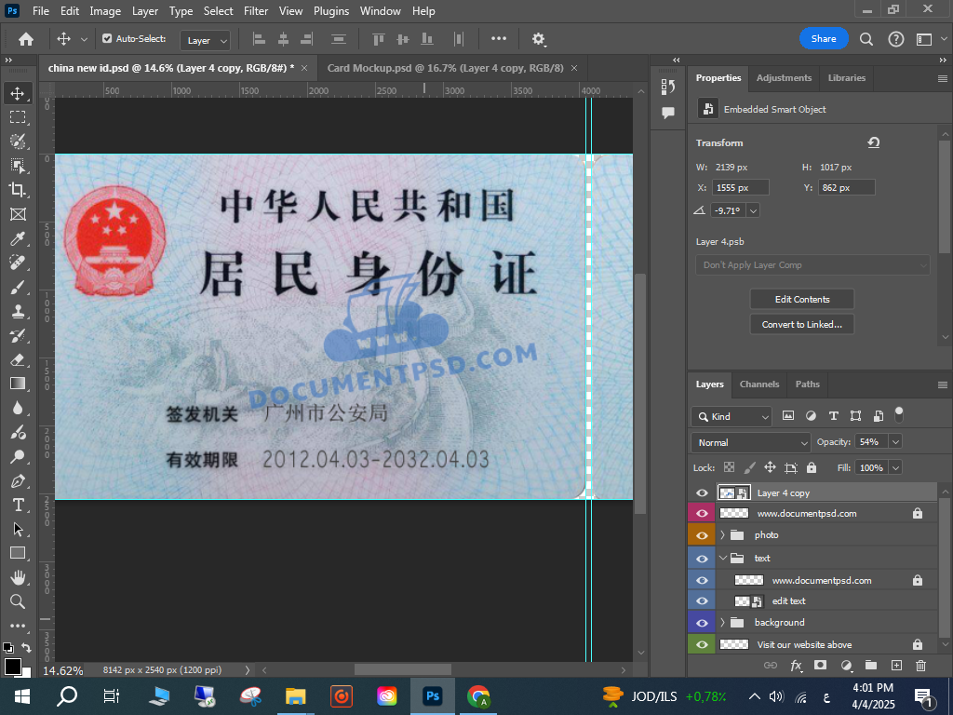Select the Brush tool
Image resolution: width=953 pixels, height=715 pixels.
pyautogui.click(x=18, y=287)
